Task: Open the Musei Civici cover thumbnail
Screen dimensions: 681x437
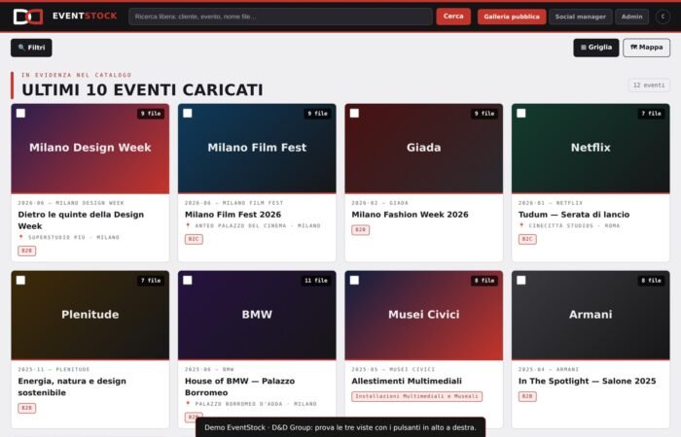Action: click(x=424, y=316)
